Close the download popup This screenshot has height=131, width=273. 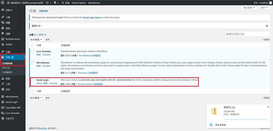click(x=268, y=107)
